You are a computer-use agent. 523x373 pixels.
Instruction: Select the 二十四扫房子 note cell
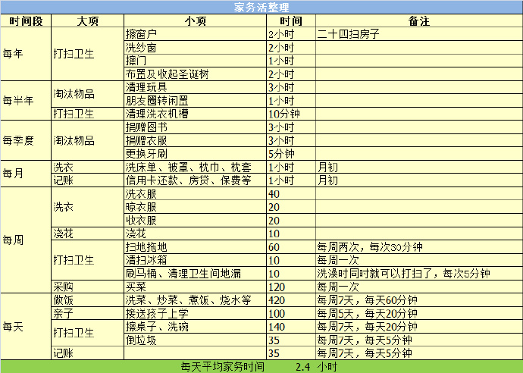[419, 34]
